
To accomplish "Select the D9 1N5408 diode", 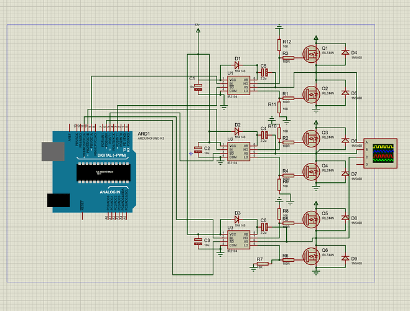I will click(x=345, y=257).
